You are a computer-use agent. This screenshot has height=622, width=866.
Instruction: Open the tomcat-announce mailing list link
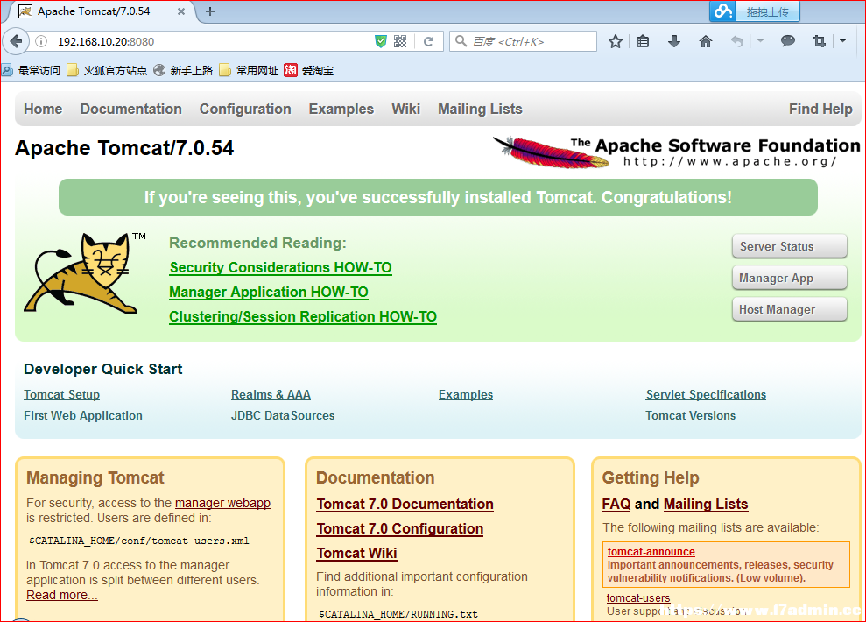pyautogui.click(x=651, y=551)
